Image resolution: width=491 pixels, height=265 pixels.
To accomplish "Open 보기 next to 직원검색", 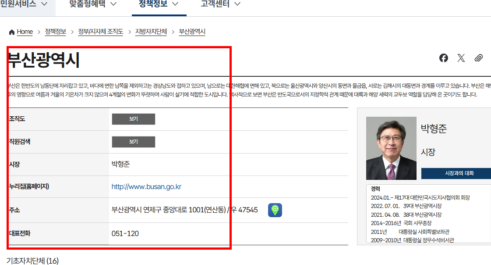I will pos(134,142).
